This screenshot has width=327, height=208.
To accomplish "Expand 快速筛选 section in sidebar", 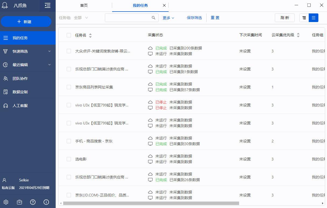I will pos(49,51).
